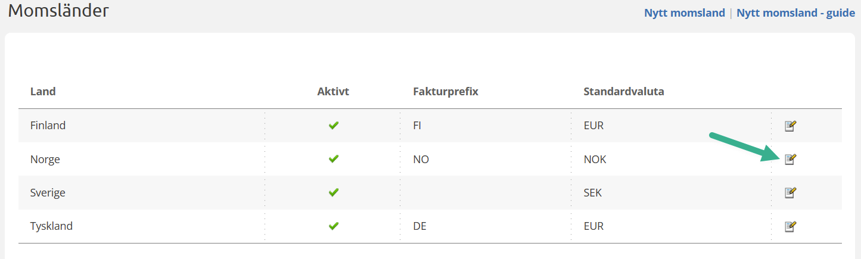Viewport: 861px width, 259px height.
Task: Click Finland's green active checkmark
Action: tap(334, 126)
